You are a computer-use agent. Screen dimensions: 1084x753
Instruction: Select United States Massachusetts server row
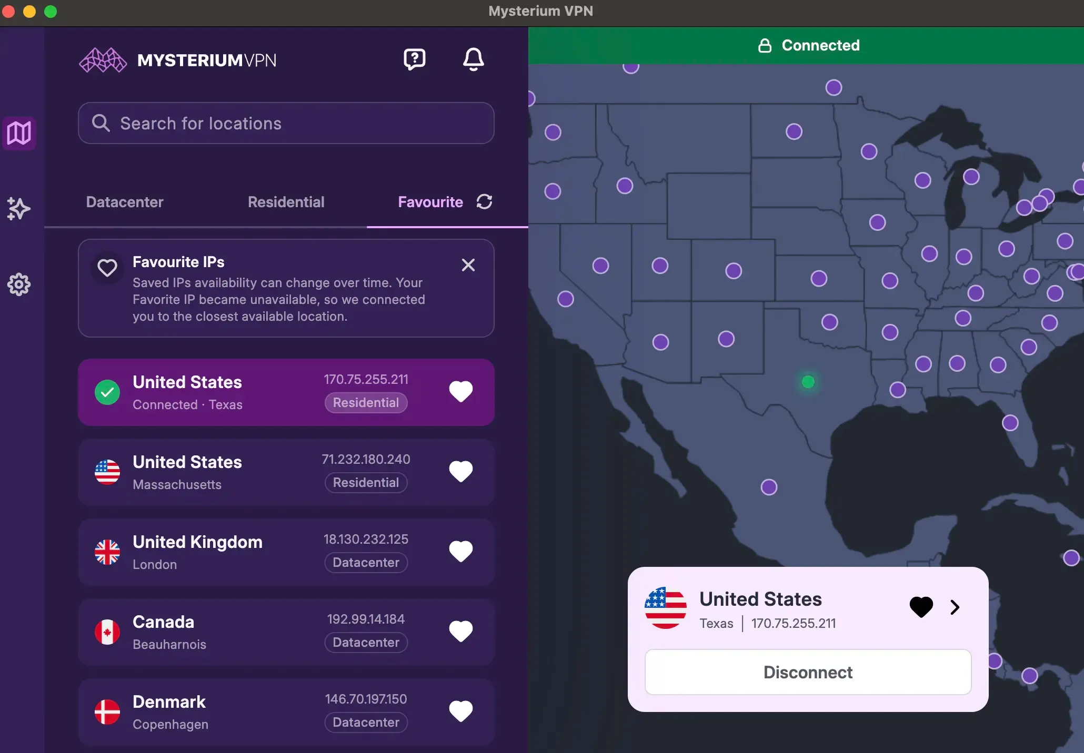[286, 472]
